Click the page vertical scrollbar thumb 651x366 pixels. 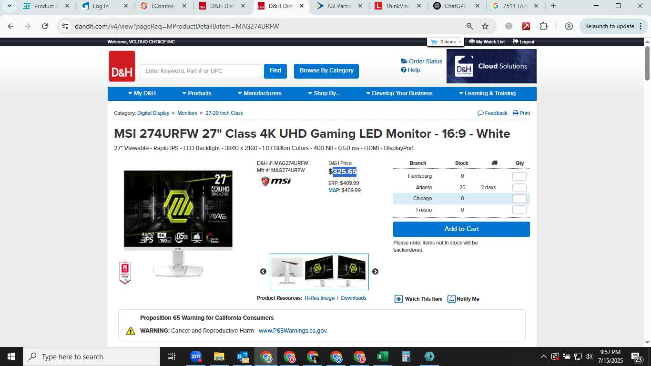648,63
